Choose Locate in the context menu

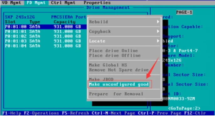(97, 41)
